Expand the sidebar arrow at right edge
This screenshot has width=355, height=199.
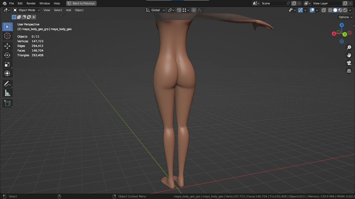pos(353,26)
